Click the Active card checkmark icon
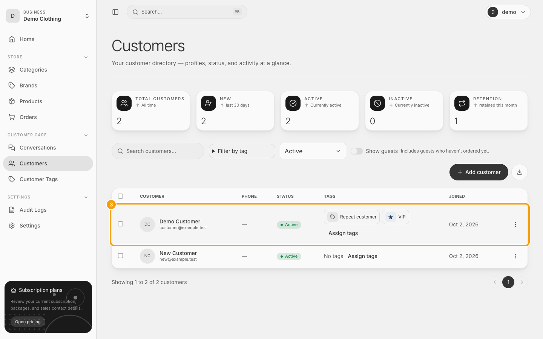This screenshot has height=339, width=543. pyautogui.click(x=293, y=103)
